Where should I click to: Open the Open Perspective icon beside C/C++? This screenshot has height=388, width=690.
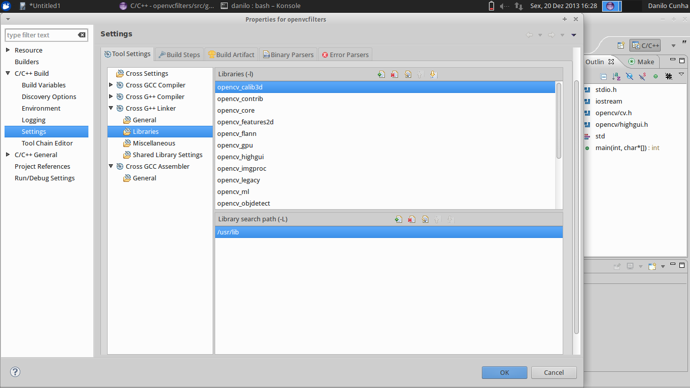click(x=621, y=45)
